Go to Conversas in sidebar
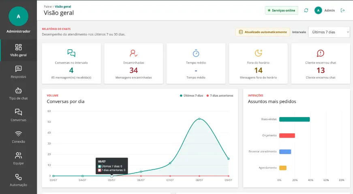The image size is (353, 194). [19, 116]
